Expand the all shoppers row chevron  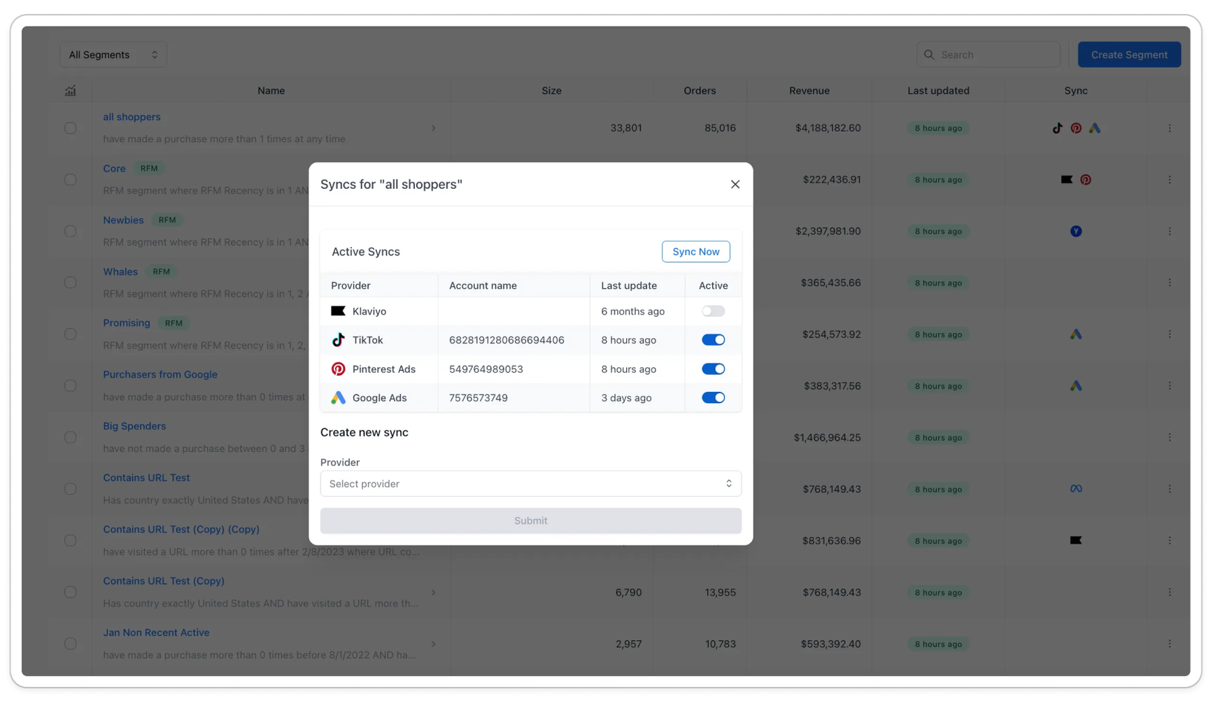(433, 128)
